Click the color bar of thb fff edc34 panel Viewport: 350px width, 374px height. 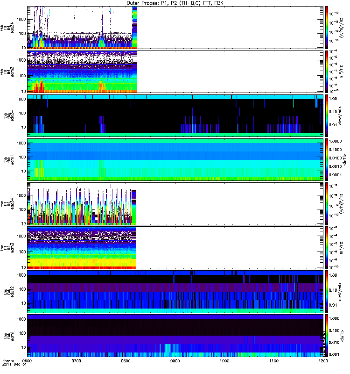pyautogui.click(x=327, y=28)
